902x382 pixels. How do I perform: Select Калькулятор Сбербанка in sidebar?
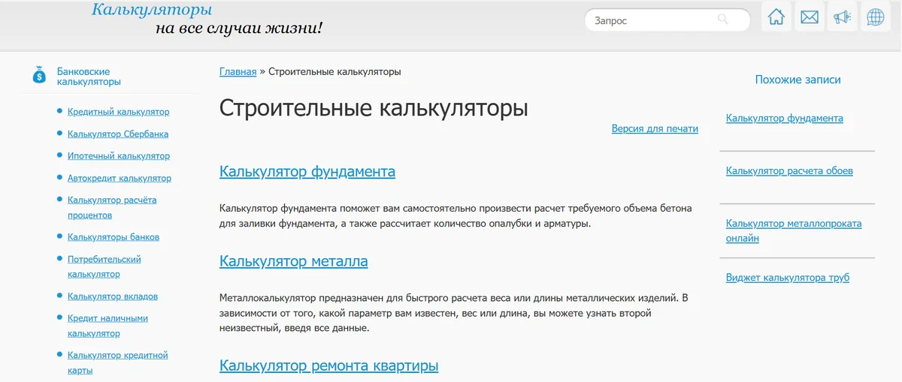(118, 134)
